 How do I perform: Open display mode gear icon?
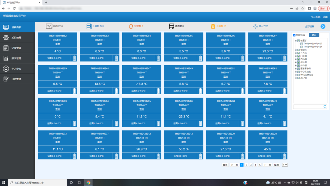pos(255,26)
